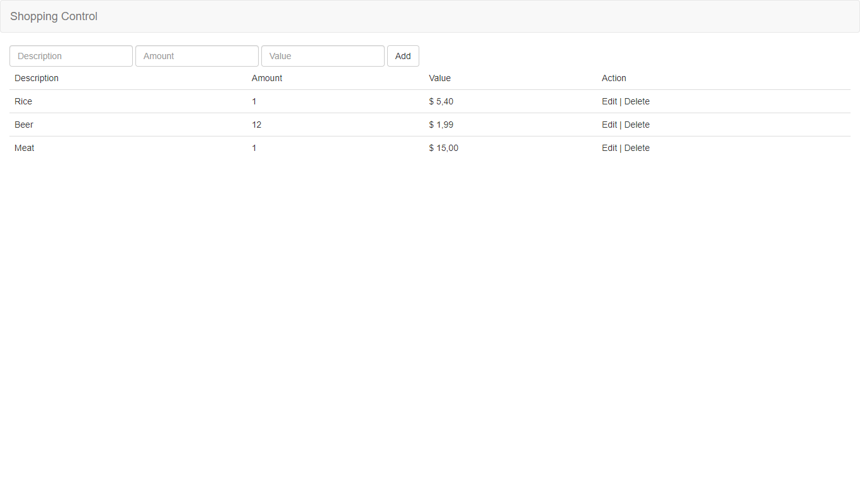
Task: Click the amount 1 in Meat row
Action: click(254, 148)
